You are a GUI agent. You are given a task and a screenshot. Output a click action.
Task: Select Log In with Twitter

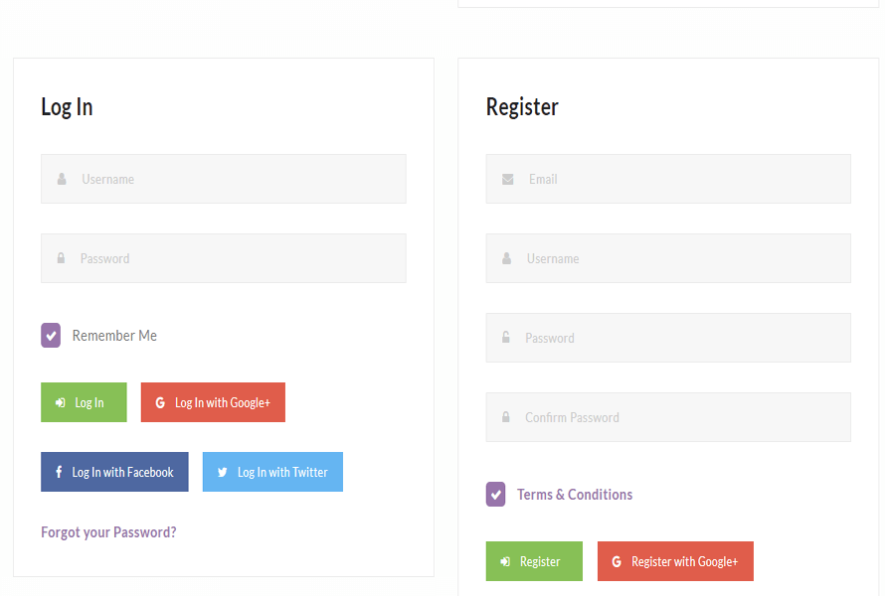point(272,472)
